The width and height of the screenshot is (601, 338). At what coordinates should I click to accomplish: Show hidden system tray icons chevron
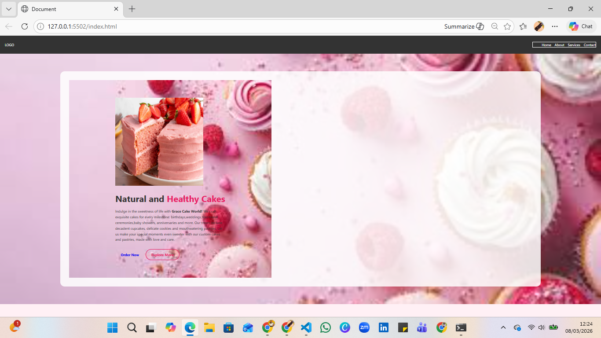click(504, 327)
